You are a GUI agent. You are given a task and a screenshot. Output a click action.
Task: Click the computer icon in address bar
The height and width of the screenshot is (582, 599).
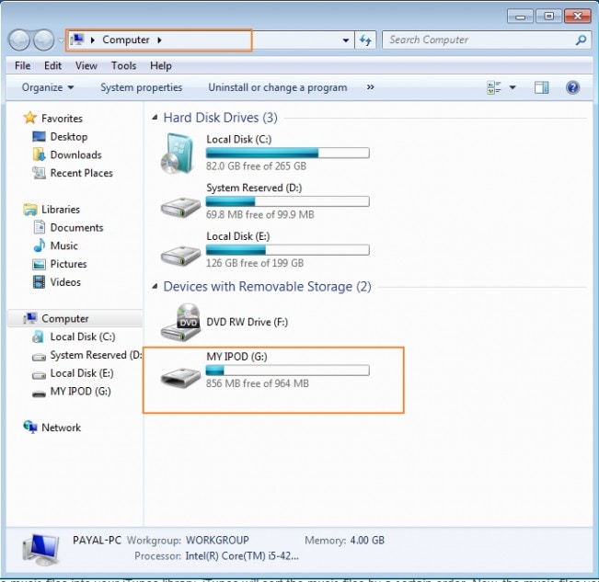[x=77, y=40]
